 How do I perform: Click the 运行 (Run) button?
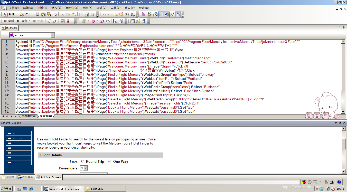[x=22, y=21]
